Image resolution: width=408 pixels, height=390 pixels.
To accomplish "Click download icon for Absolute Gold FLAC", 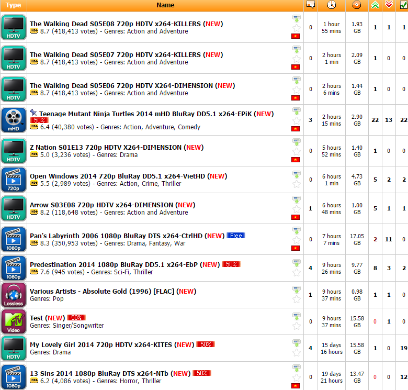I will 297,290.
